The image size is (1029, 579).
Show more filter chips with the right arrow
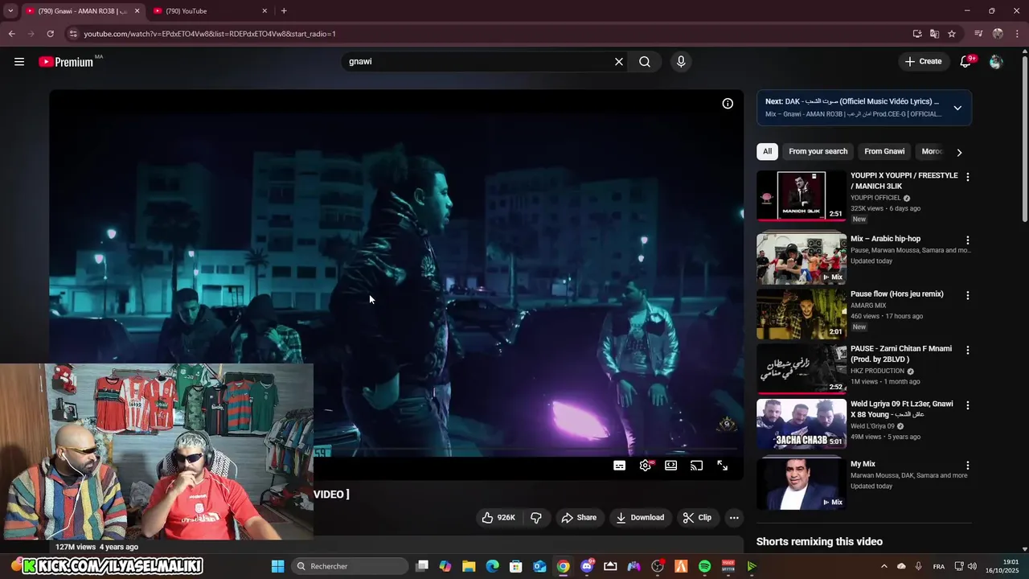[958, 152]
